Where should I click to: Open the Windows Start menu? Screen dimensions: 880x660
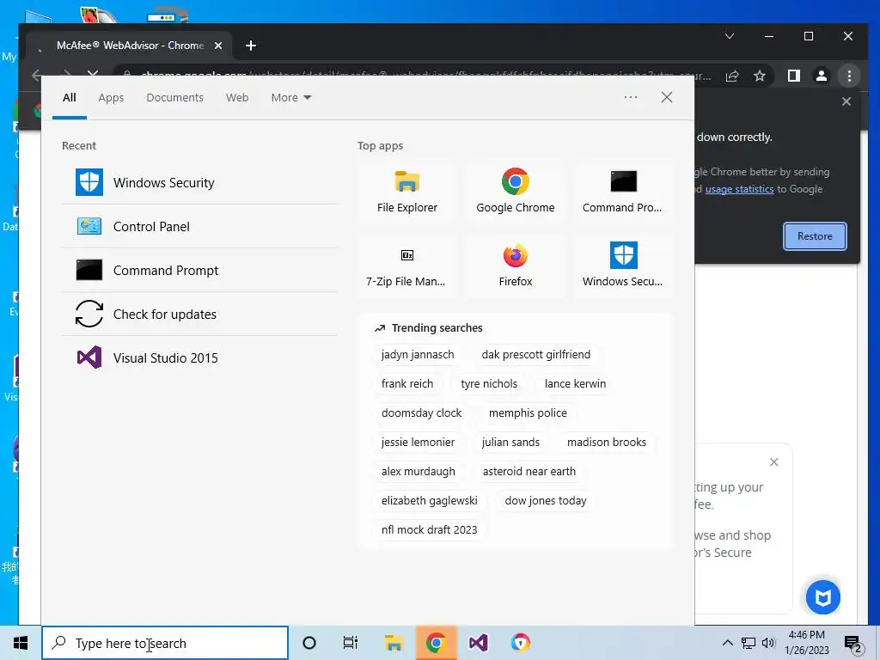(21, 643)
